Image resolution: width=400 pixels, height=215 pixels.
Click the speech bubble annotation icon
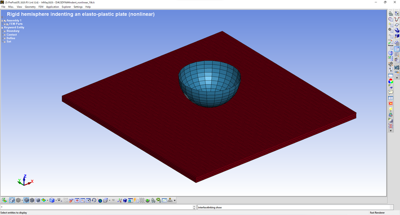tap(391, 92)
